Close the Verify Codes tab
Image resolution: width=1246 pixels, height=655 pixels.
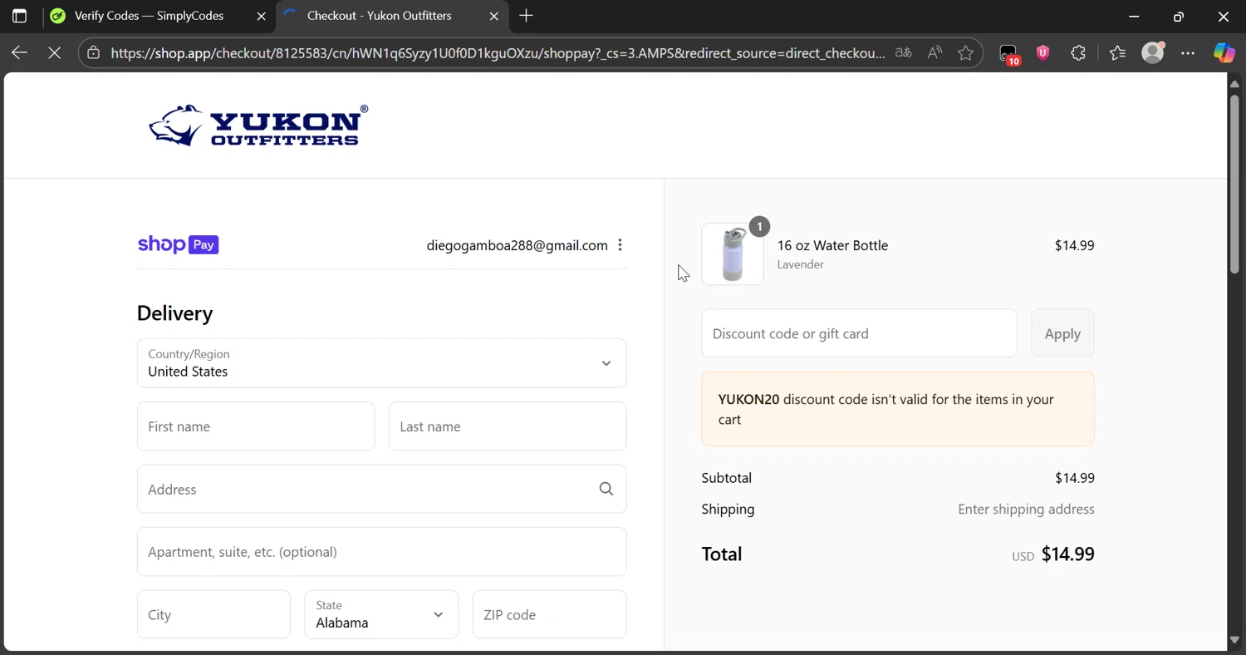[261, 16]
